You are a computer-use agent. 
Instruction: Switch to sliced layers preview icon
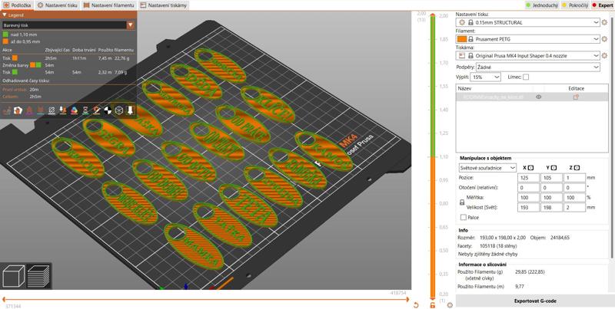pyautogui.click(x=38, y=275)
